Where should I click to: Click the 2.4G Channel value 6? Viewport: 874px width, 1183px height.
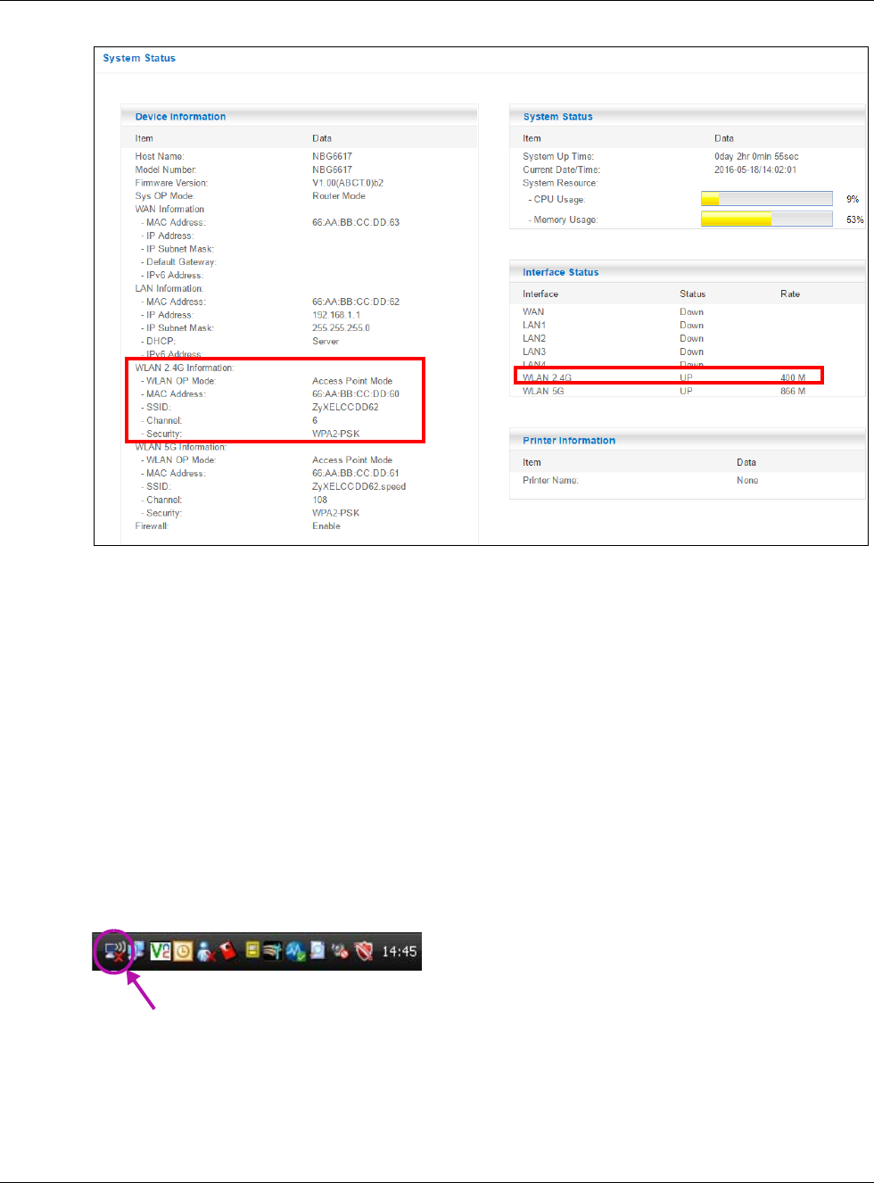point(315,420)
